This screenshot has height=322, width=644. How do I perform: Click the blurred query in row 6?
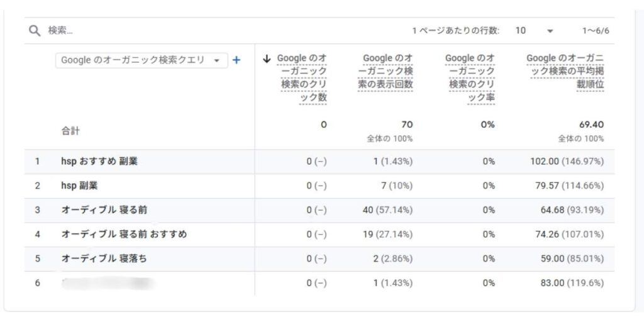click(x=107, y=283)
